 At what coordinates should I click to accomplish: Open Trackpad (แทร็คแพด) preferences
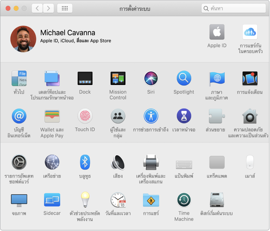(217, 162)
